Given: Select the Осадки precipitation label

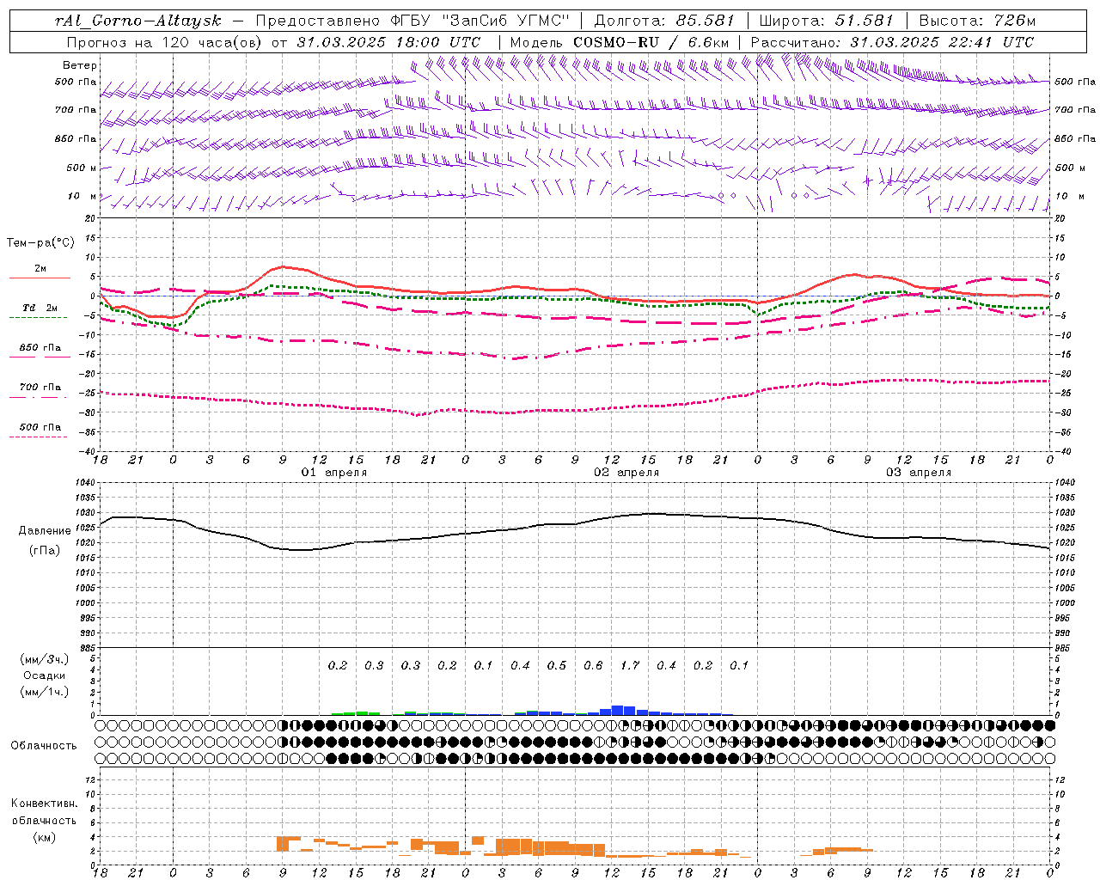Looking at the screenshot, I should [45, 675].
